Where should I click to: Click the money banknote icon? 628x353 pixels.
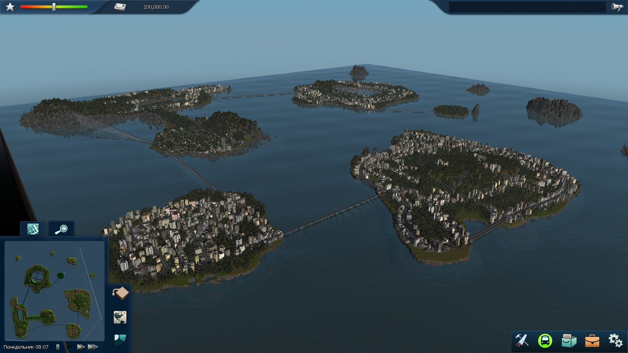pyautogui.click(x=120, y=7)
